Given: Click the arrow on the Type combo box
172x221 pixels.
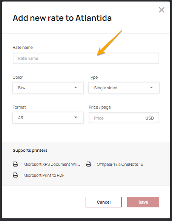Looking at the screenshot, I should tap(151, 87).
